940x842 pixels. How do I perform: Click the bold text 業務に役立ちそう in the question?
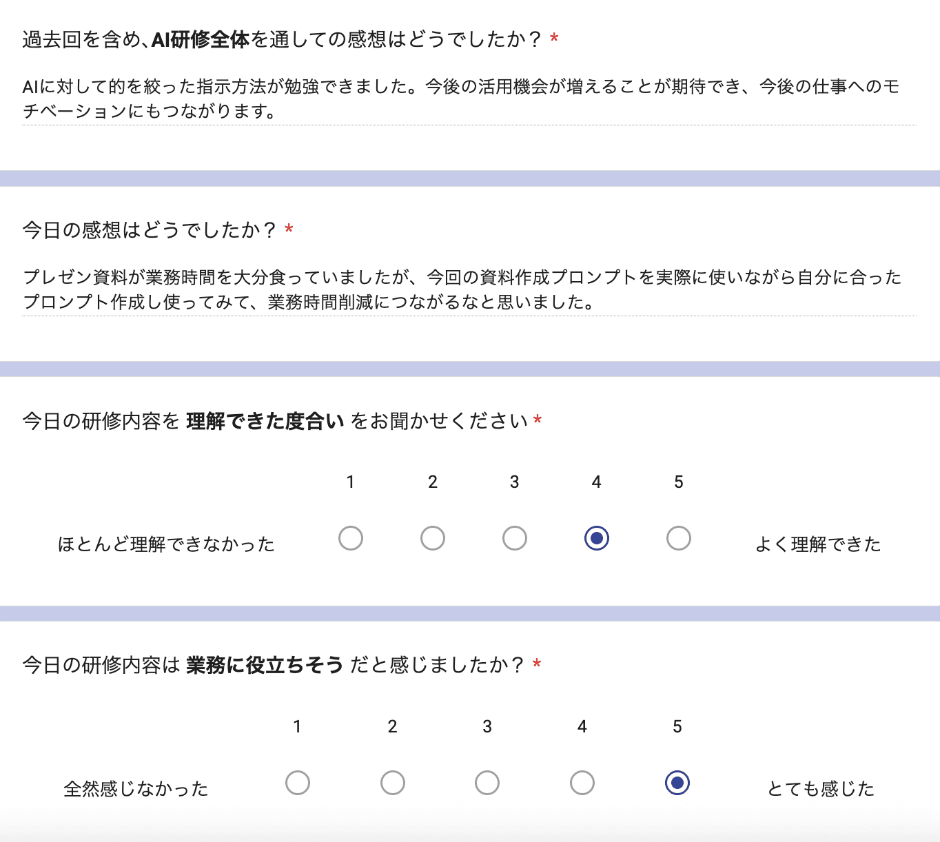click(264, 664)
